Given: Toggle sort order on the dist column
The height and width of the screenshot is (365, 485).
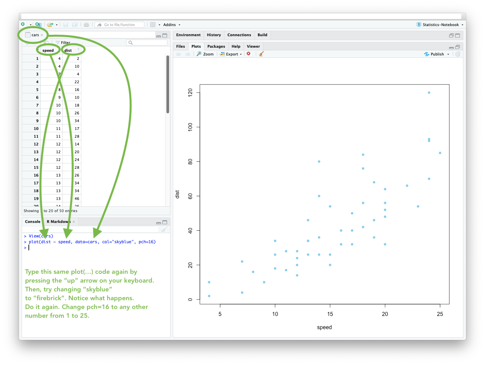Looking at the screenshot, I should 78,50.
